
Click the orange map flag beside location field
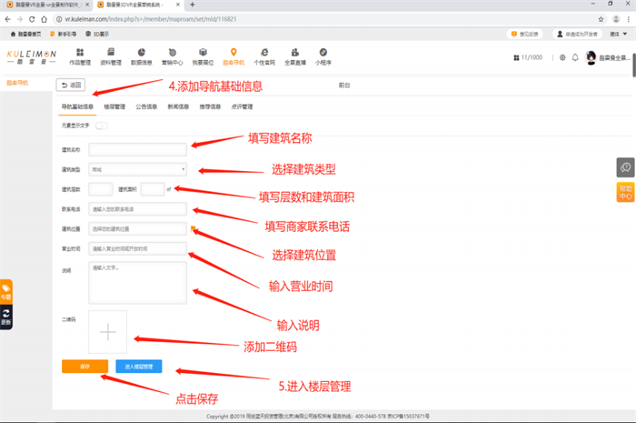[x=193, y=228]
